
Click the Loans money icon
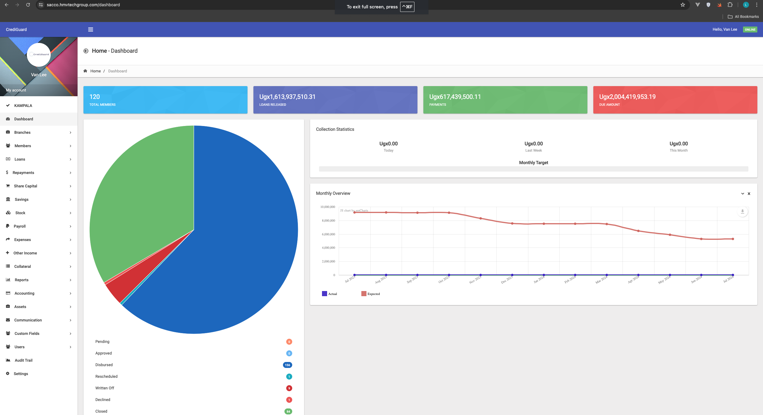click(8, 159)
